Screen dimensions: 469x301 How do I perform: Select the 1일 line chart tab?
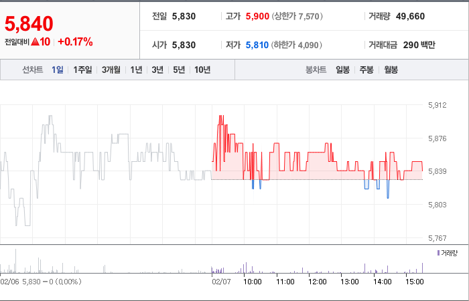tap(57, 70)
